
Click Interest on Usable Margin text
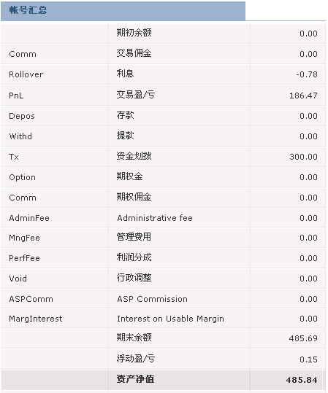[170, 319]
